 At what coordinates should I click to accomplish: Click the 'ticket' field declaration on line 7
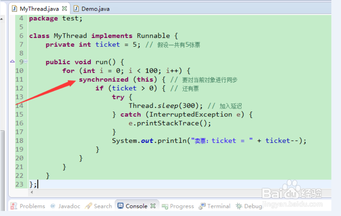coord(108,45)
